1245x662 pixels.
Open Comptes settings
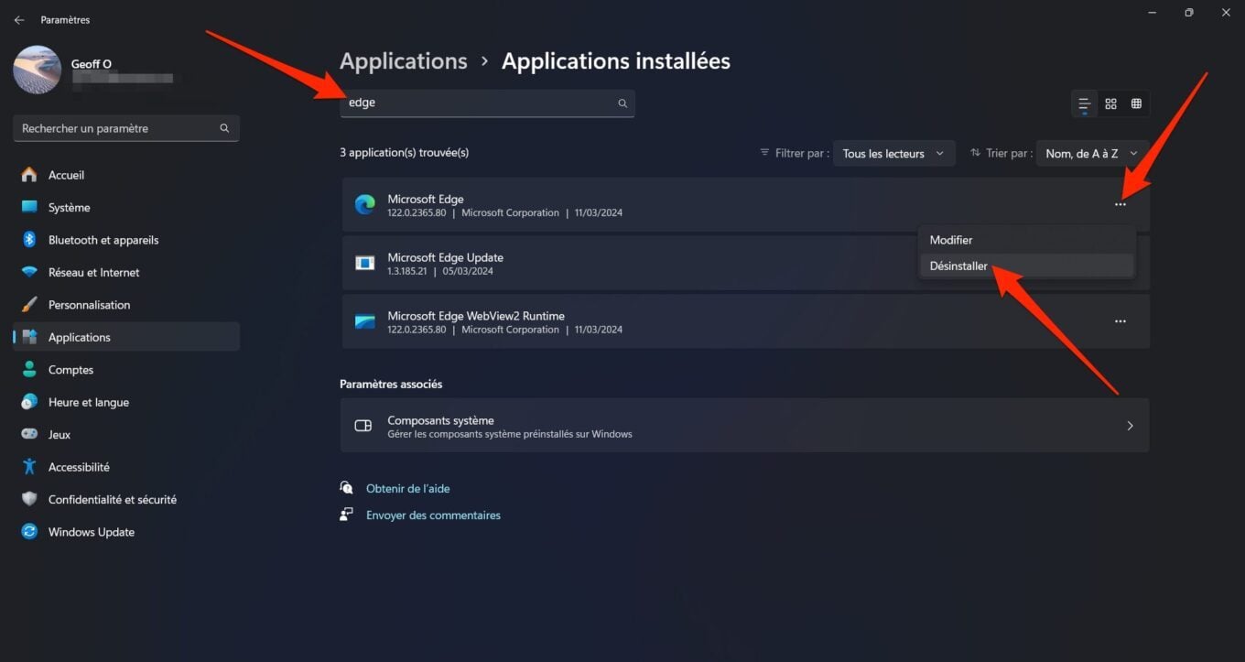click(126, 370)
